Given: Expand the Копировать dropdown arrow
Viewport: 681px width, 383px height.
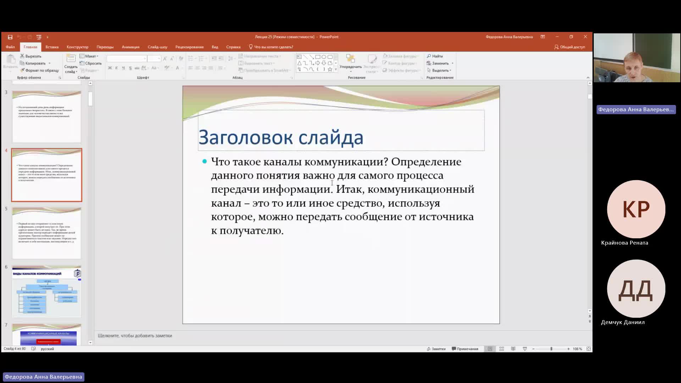Looking at the screenshot, I should tap(50, 63).
